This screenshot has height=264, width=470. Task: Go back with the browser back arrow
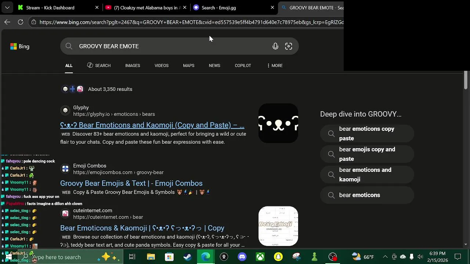(7, 22)
